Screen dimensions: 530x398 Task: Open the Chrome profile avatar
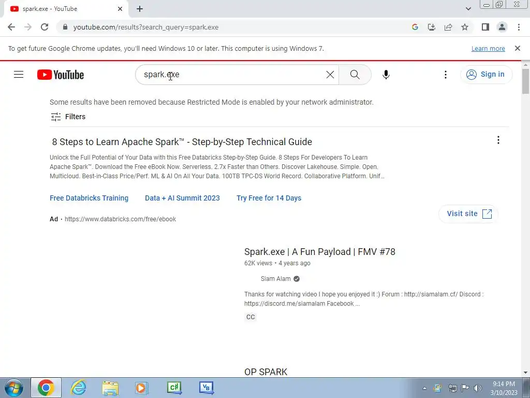(502, 27)
